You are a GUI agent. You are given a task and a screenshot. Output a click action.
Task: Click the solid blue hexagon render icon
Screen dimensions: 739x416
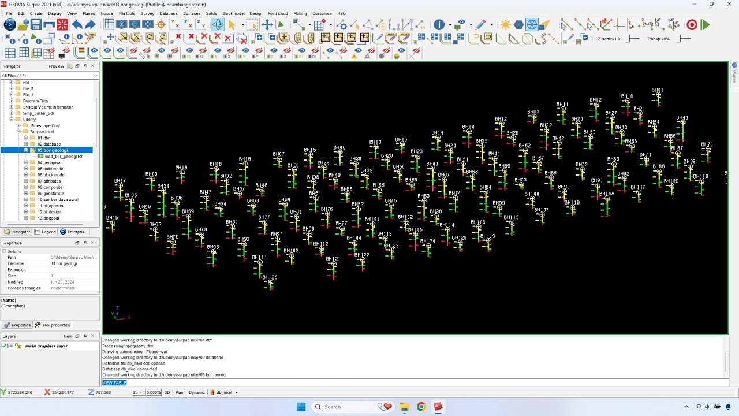(x=518, y=25)
